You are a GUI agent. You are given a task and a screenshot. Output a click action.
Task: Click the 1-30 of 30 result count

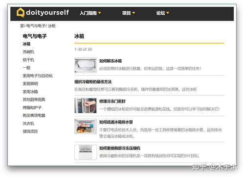click(83, 50)
